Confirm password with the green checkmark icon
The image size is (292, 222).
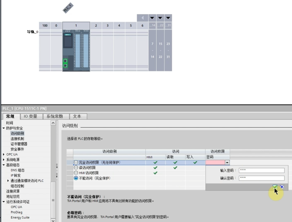pos(275,187)
